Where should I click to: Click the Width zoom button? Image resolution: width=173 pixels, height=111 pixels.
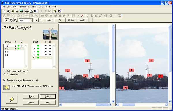(82, 20)
